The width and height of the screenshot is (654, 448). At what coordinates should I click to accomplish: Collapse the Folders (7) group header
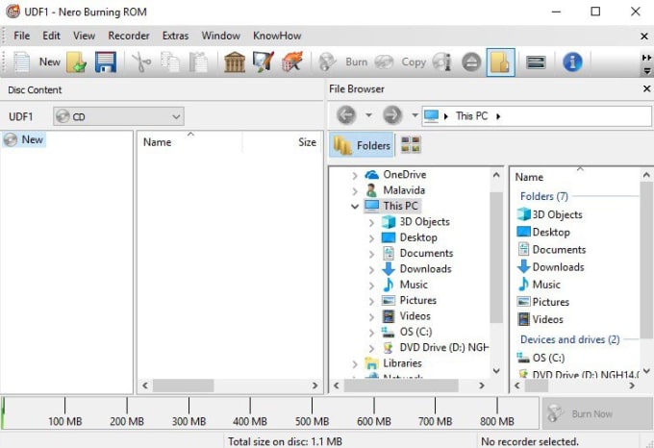tap(544, 196)
